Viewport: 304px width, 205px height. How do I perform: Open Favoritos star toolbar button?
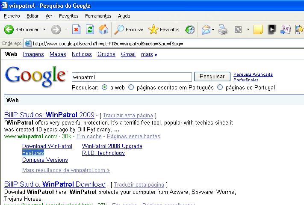pyautogui.click(x=164, y=30)
